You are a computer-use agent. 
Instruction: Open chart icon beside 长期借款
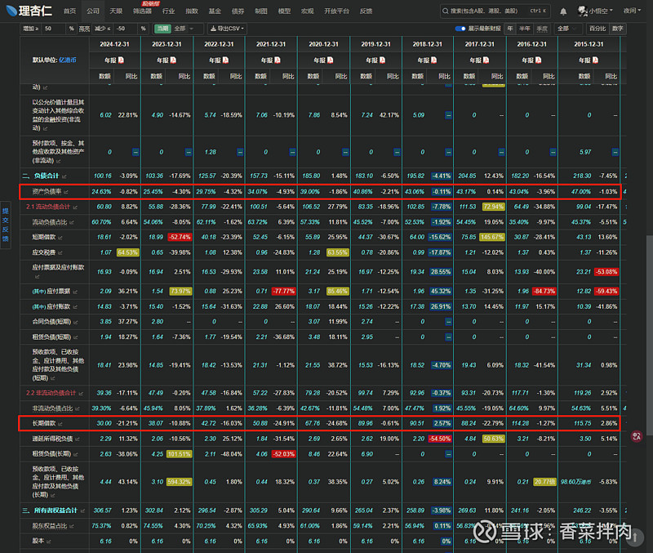(60, 424)
